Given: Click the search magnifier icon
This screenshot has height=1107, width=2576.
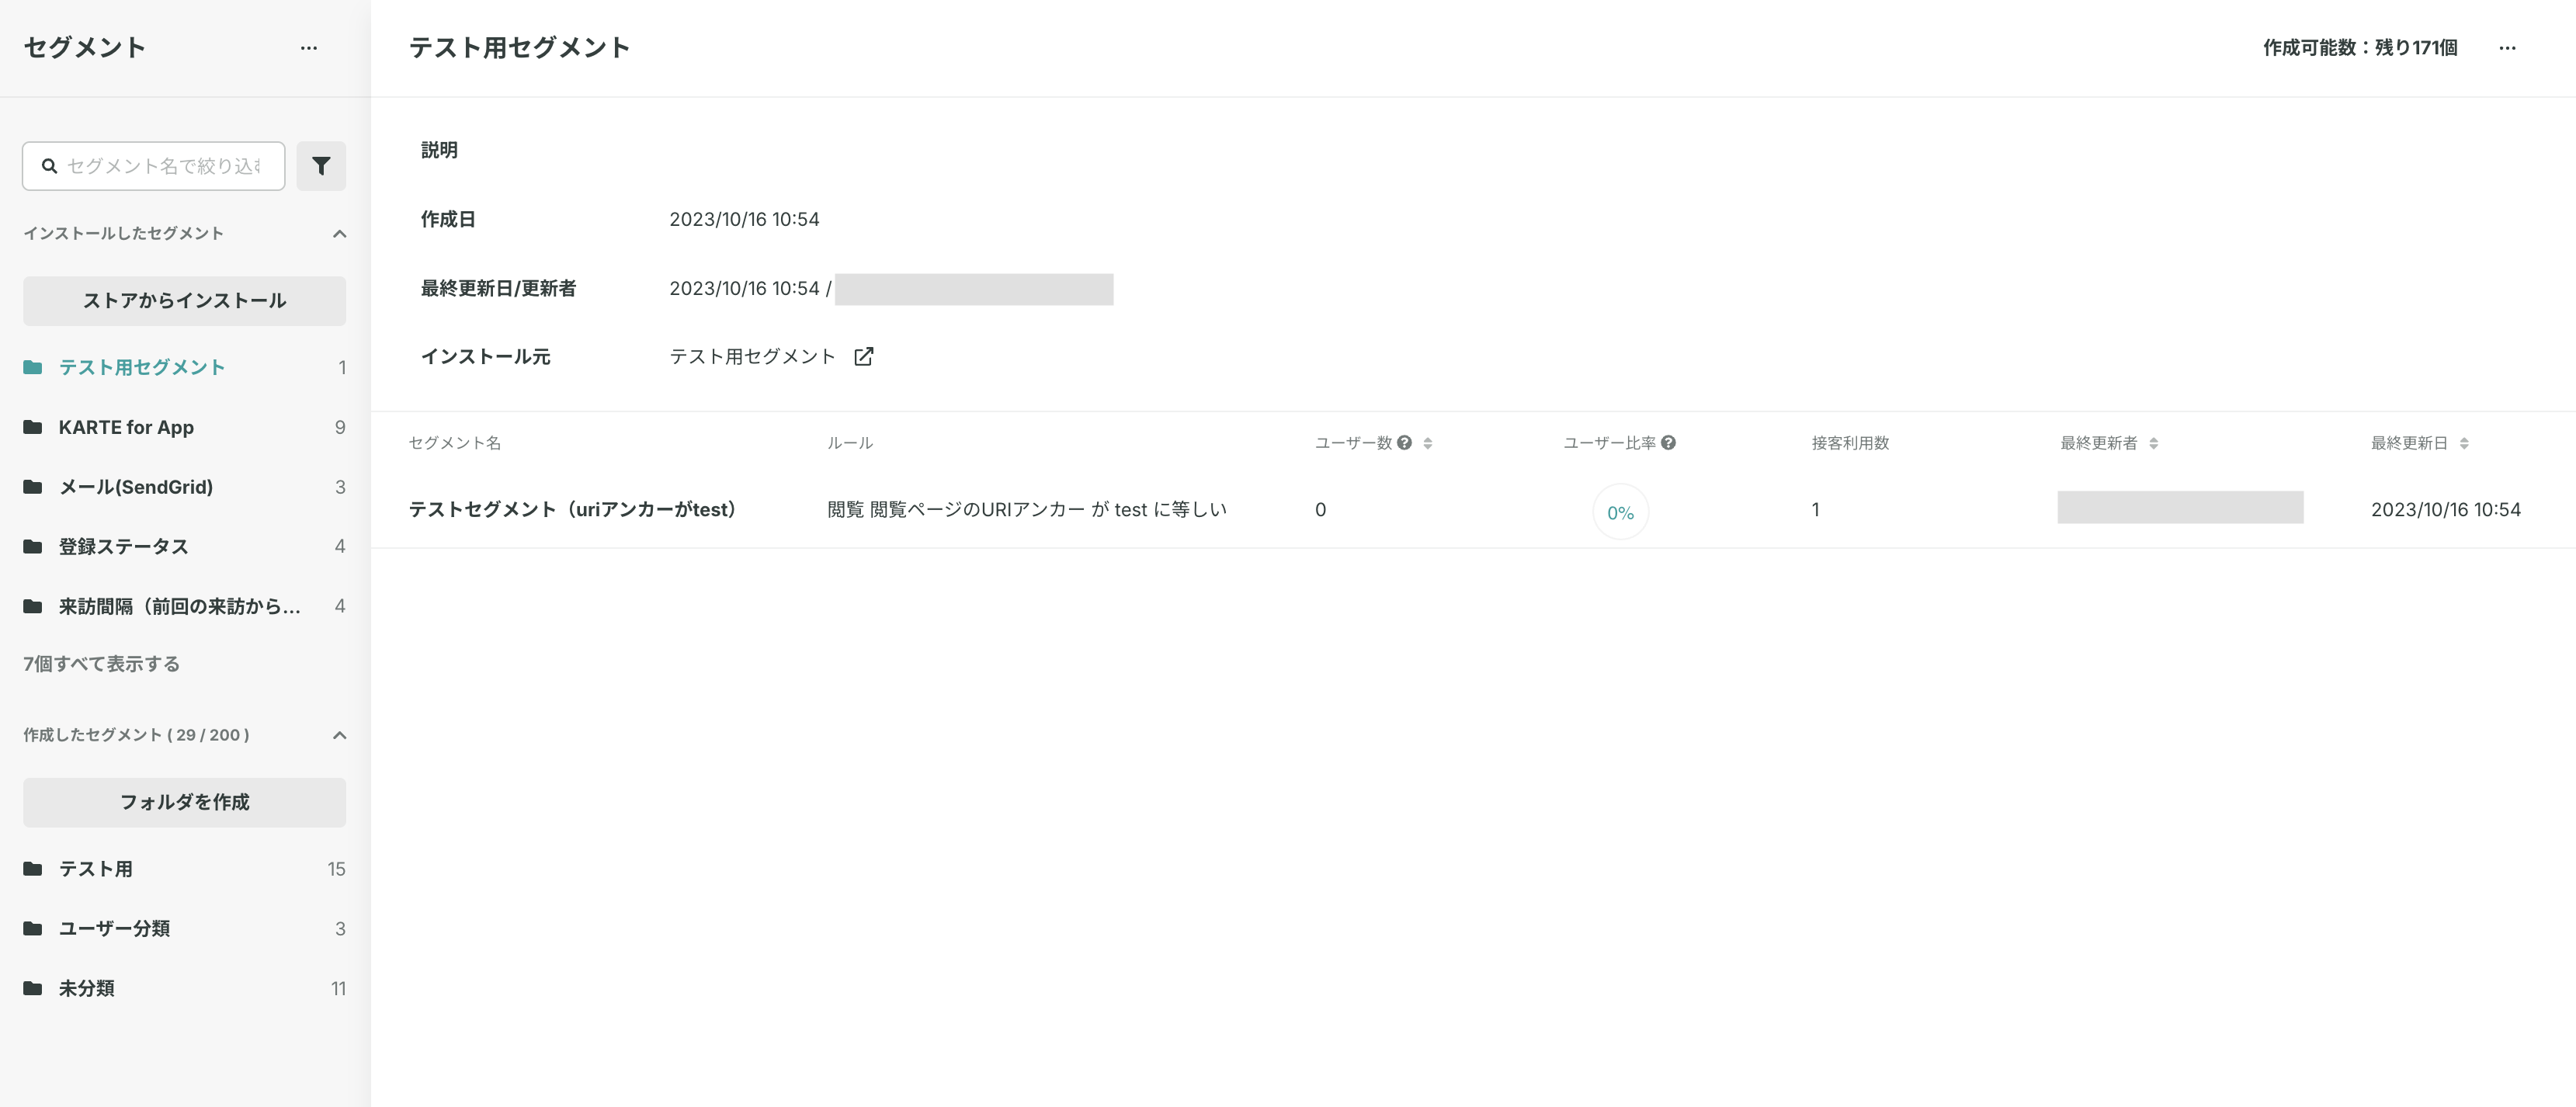Looking at the screenshot, I should point(49,166).
